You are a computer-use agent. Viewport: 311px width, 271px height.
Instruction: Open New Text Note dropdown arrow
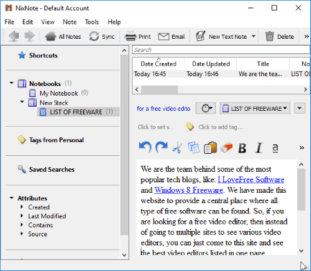pos(254,36)
